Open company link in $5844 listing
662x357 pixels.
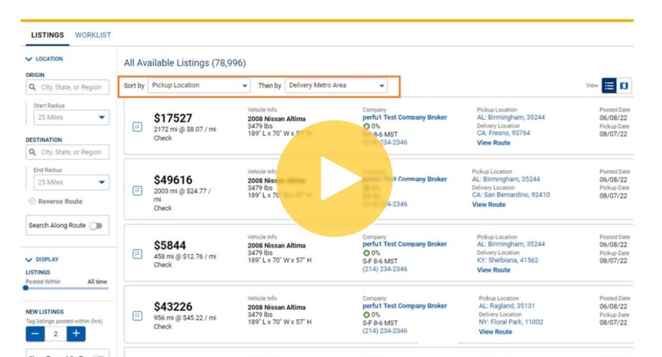(x=405, y=244)
